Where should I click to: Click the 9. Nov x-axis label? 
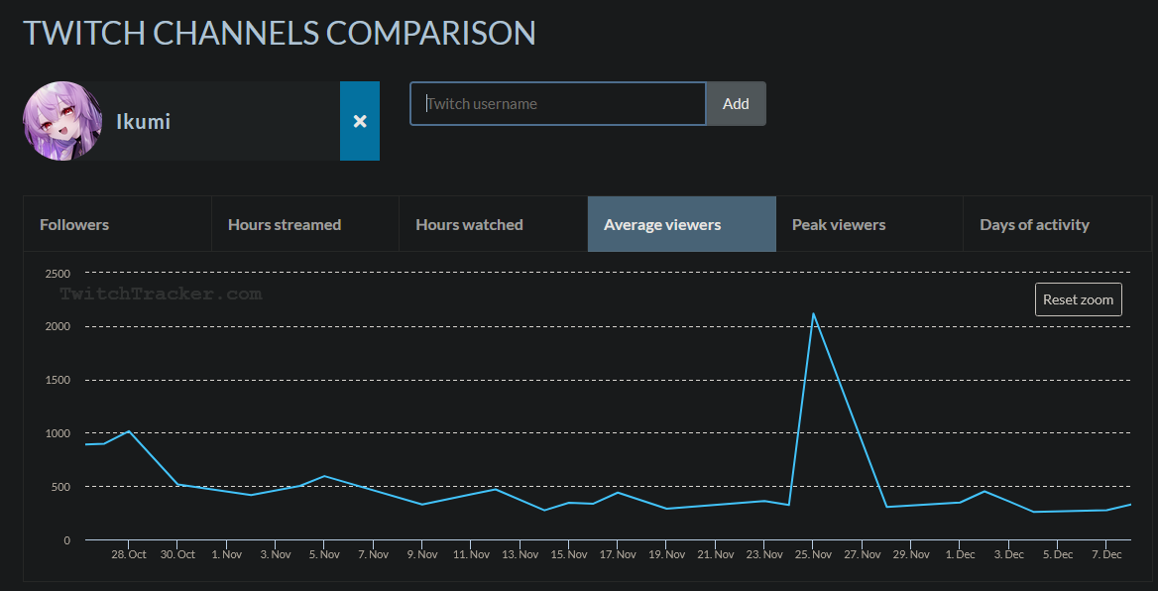point(421,554)
